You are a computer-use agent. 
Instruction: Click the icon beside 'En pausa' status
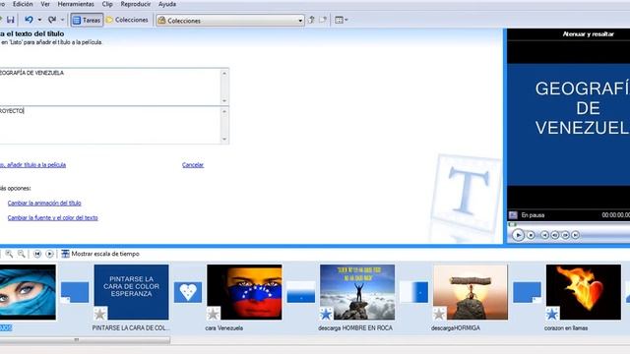click(x=513, y=215)
